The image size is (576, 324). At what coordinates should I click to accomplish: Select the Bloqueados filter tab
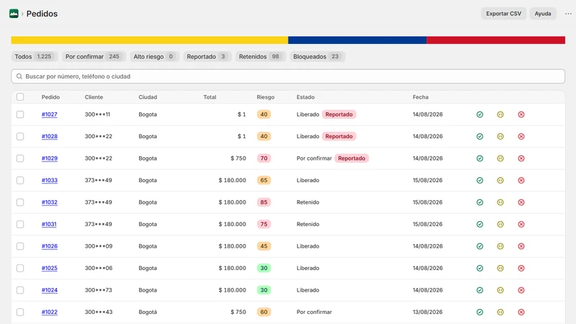(318, 57)
